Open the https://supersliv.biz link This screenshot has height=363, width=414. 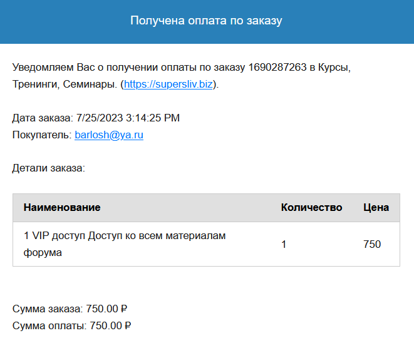168,84
